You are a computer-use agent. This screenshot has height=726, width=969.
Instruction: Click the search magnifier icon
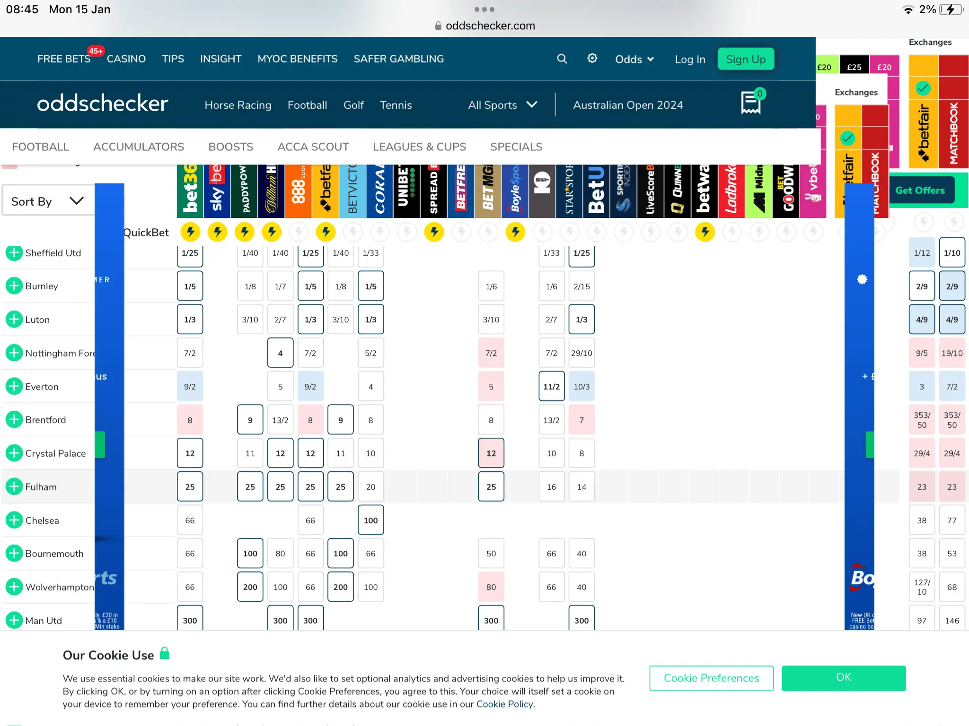point(562,59)
